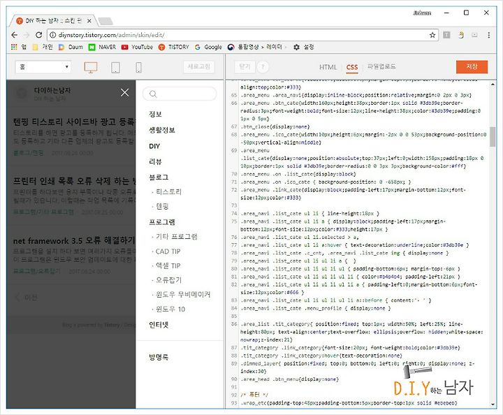Close the blog menu with X icon
Viewport: 503px width, 415px height.
click(125, 93)
